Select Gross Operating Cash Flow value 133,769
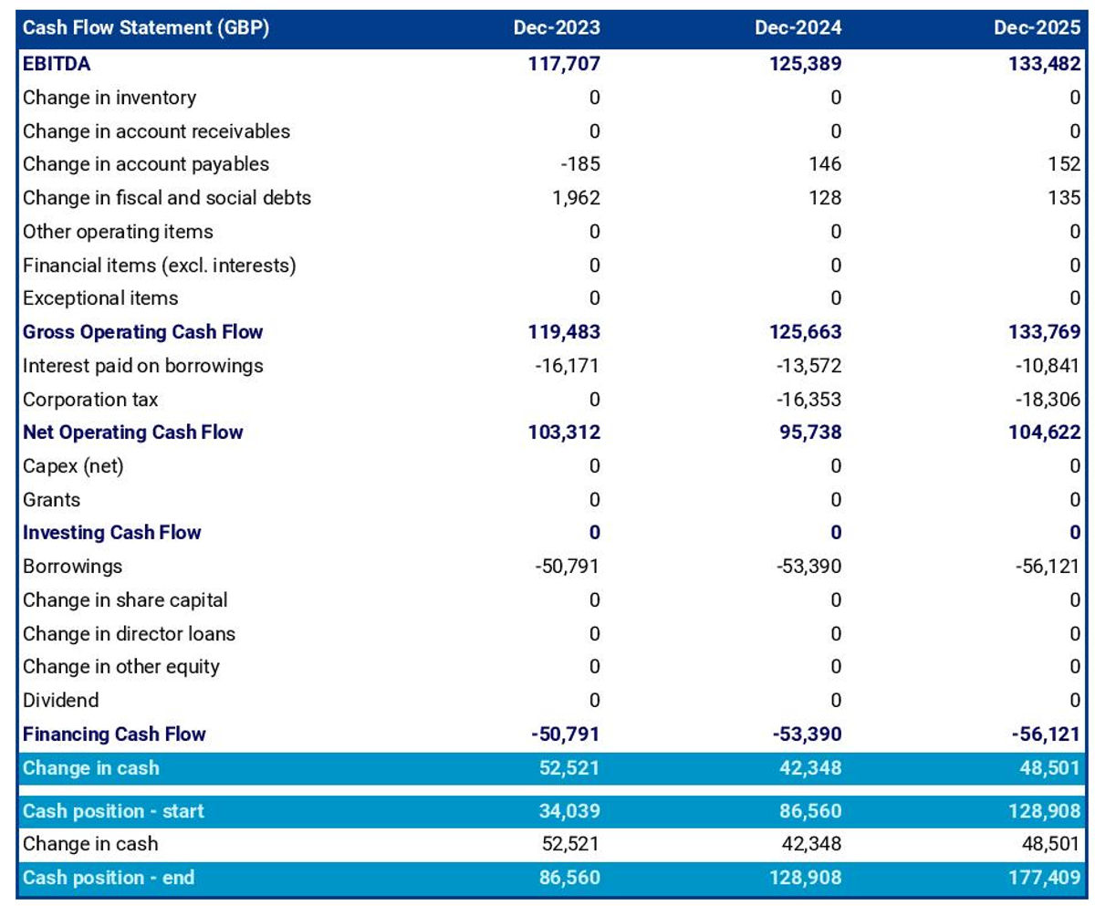Image resolution: width=1095 pixels, height=906 pixels. 1045,332
